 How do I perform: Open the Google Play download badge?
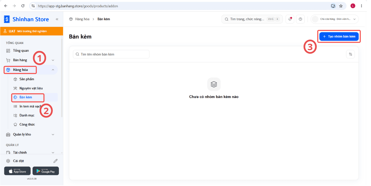(x=45, y=171)
